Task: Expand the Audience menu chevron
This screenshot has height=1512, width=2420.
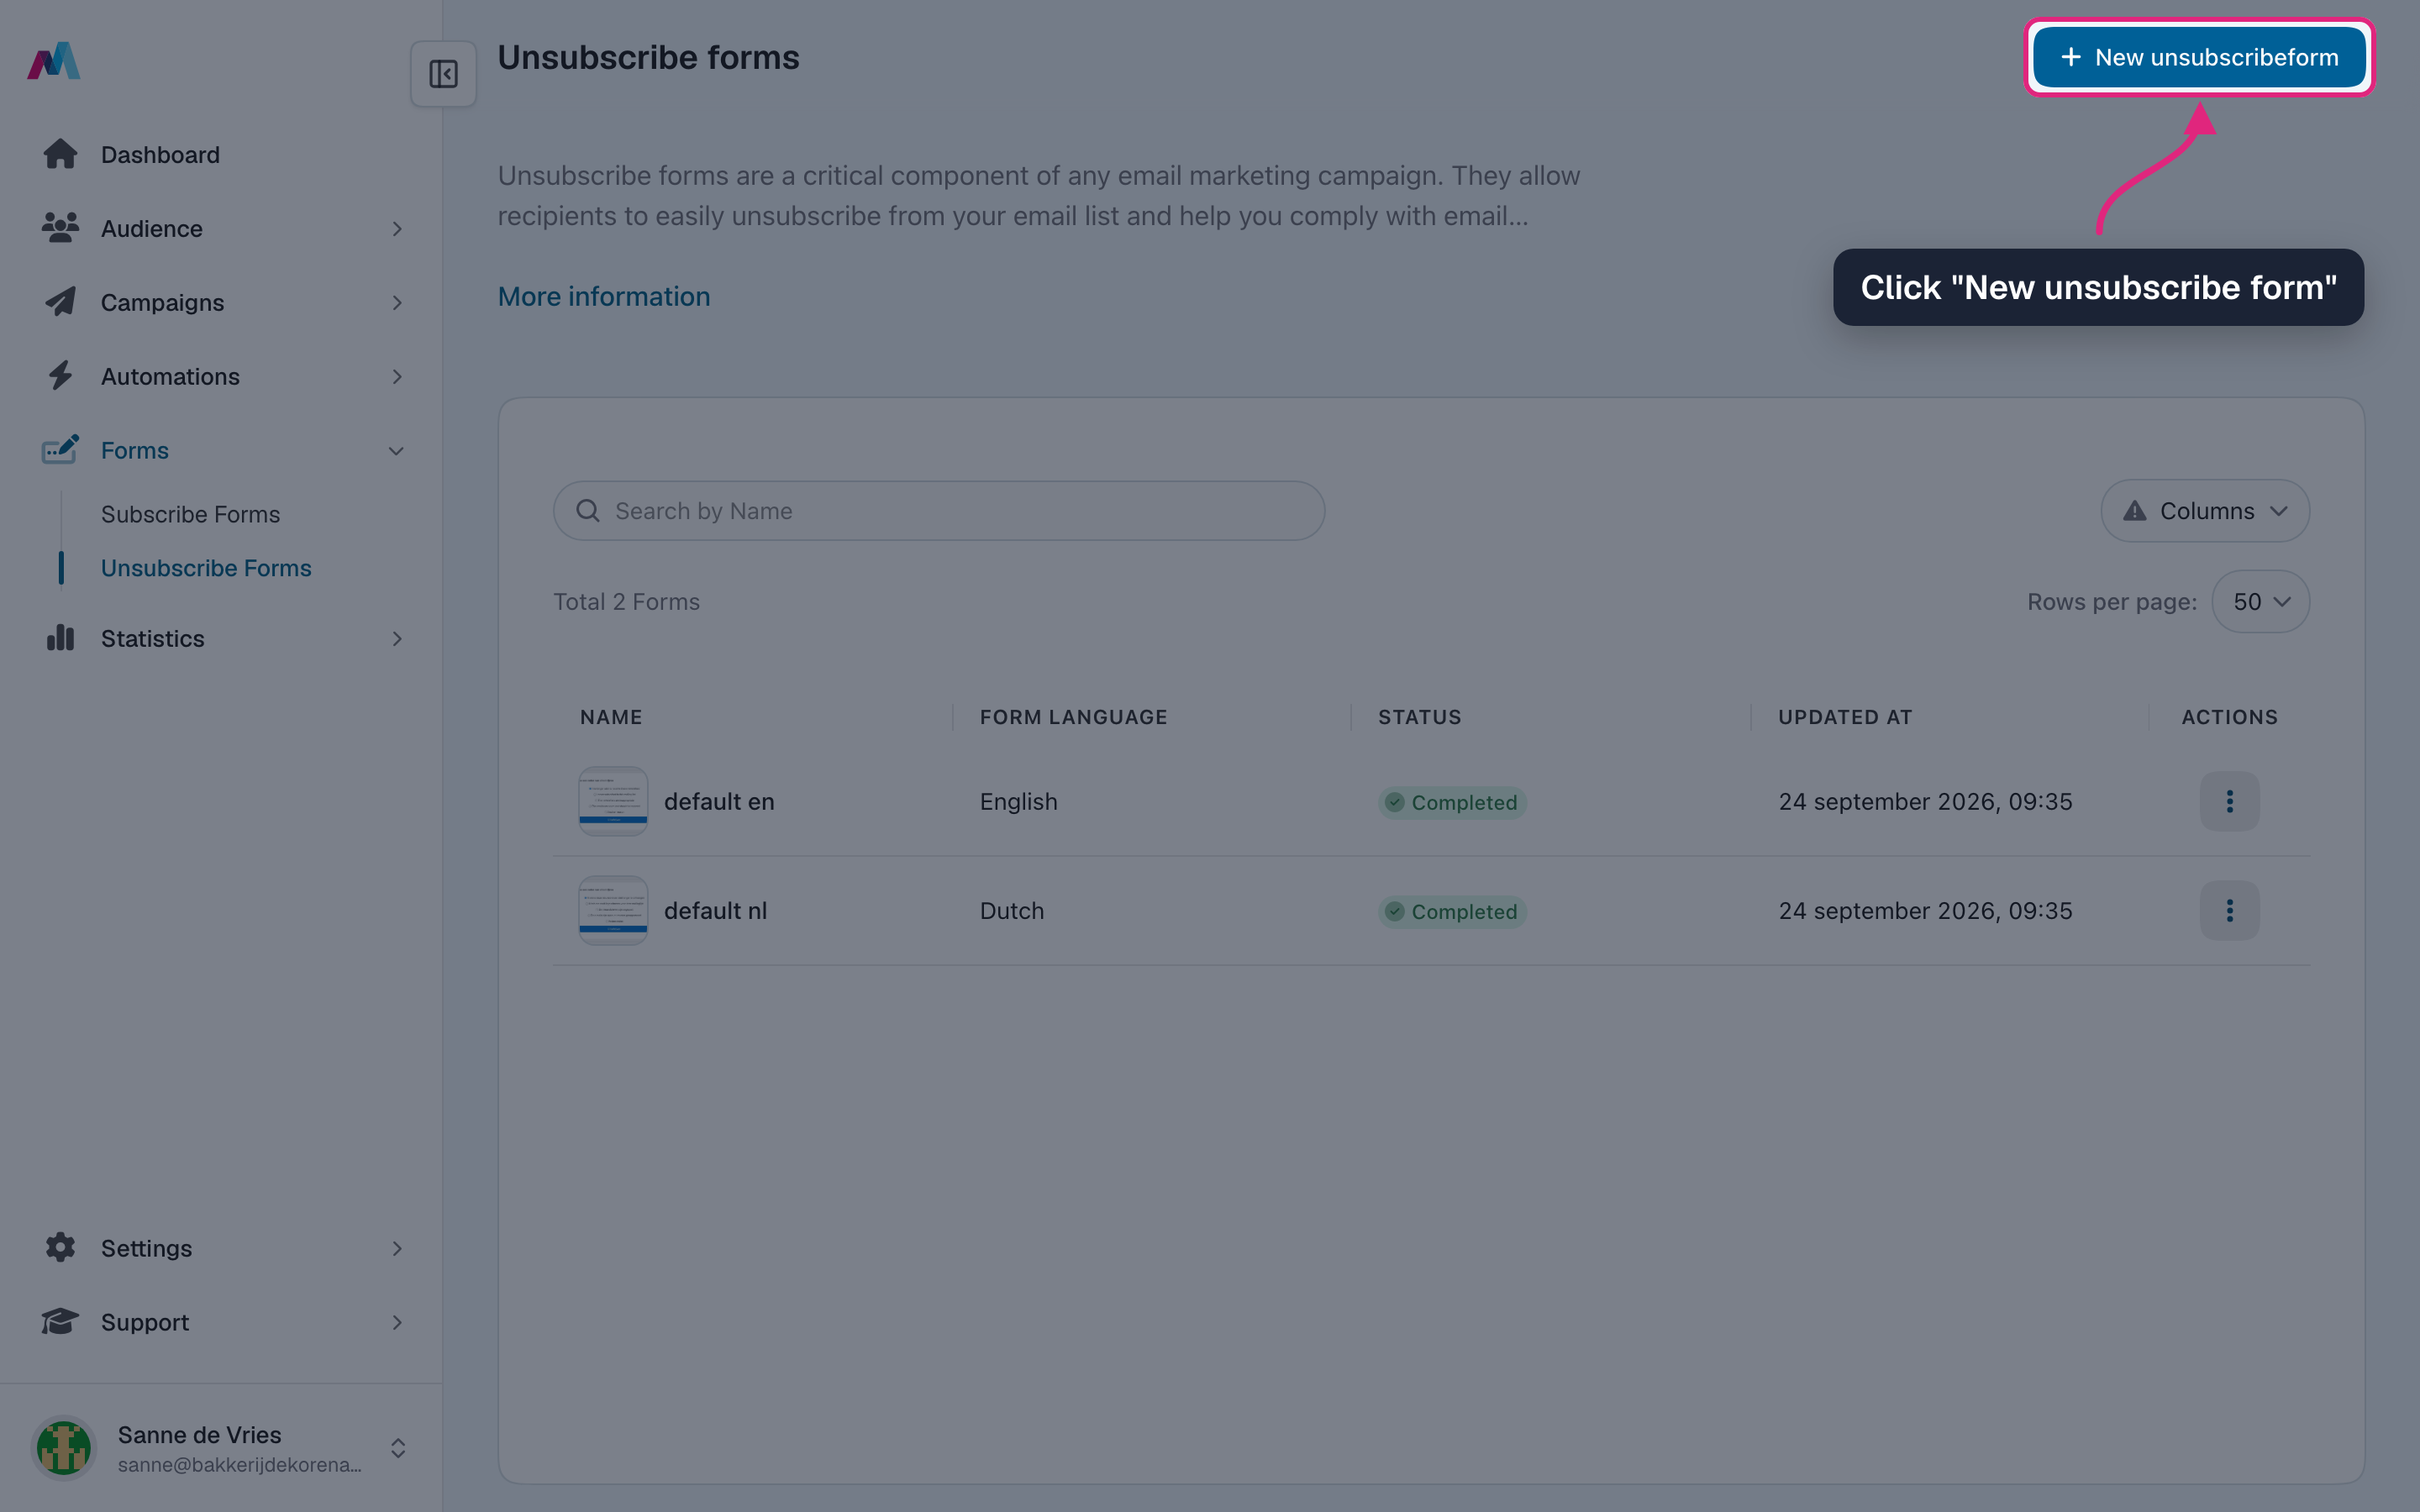Action: 397,229
